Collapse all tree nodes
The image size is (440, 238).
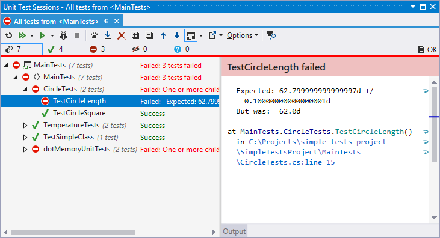(149, 35)
